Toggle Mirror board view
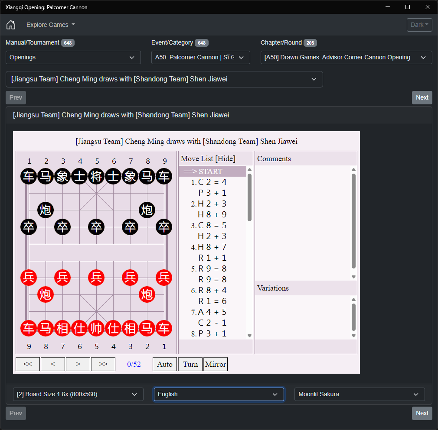This screenshot has height=430, width=438. 216,364
